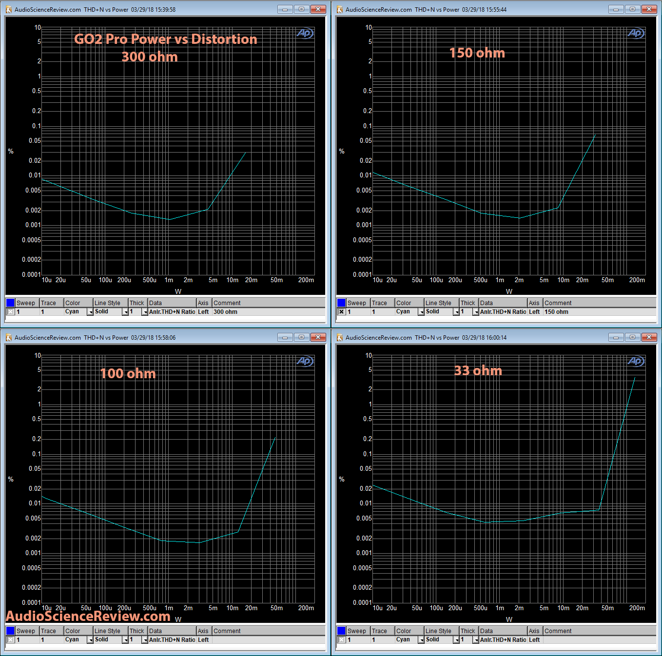Click the AP logo on the 100 ohm graph
662x656 pixels.
tap(305, 361)
